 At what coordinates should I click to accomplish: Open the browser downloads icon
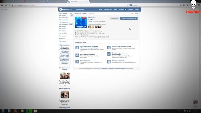pos(184,5)
